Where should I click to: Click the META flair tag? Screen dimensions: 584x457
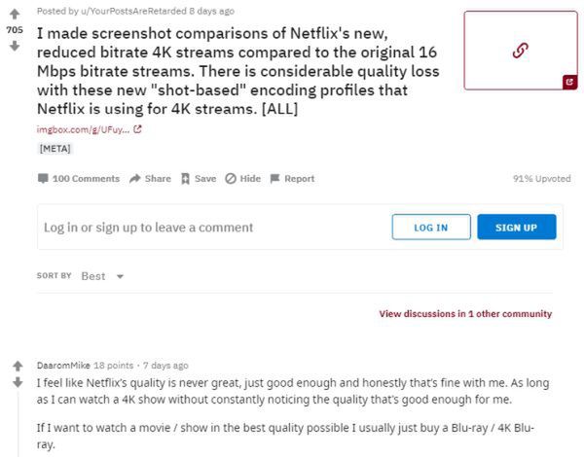pos(55,148)
